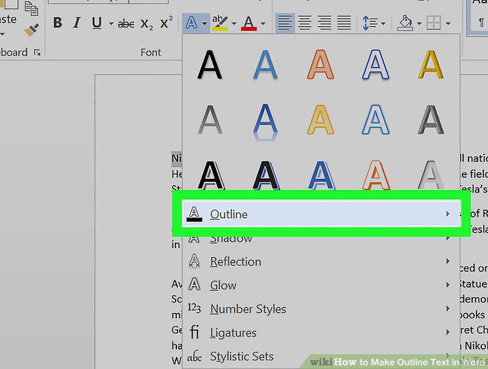Viewport: 488px width, 369px height.
Task: Select orange outline fill text preset
Action: 320,64
